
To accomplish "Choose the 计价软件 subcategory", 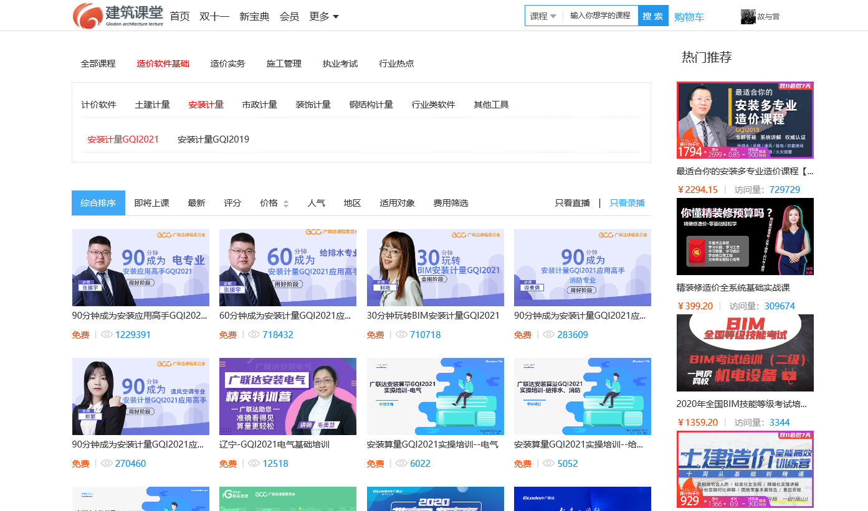I will 98,105.
